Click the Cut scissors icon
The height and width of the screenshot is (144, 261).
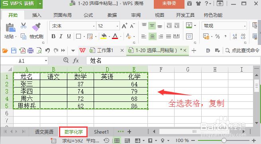click(24, 25)
